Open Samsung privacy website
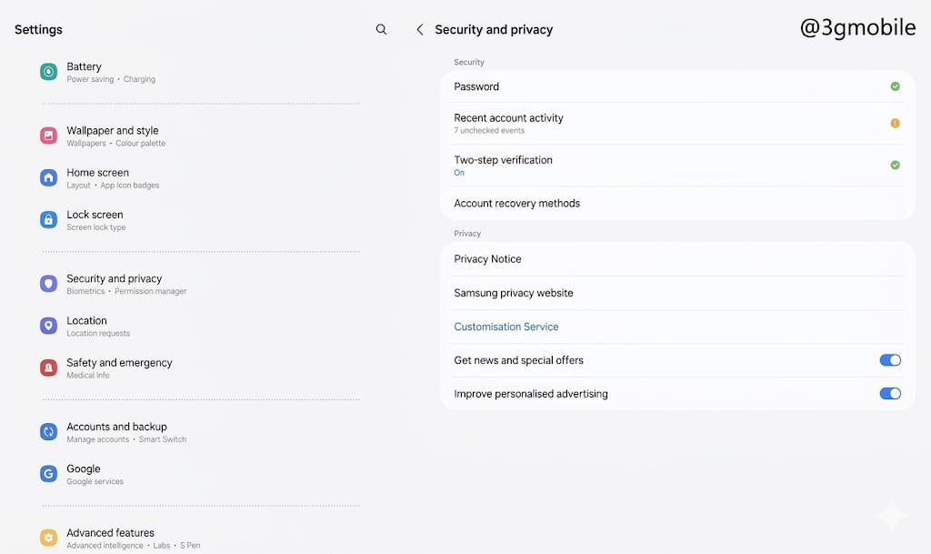Viewport: 931px width, 554px height. [x=514, y=293]
